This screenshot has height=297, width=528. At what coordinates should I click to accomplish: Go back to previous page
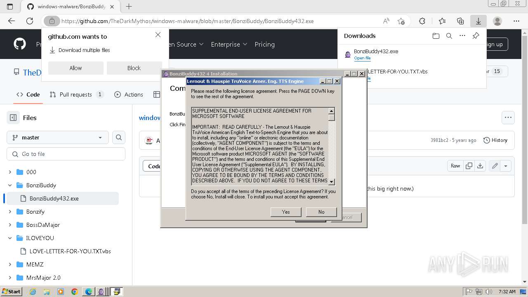click(x=12, y=21)
